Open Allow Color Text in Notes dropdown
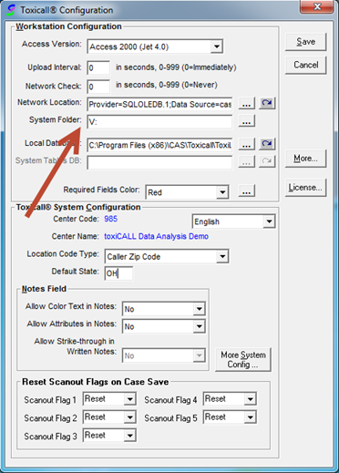 point(199,309)
